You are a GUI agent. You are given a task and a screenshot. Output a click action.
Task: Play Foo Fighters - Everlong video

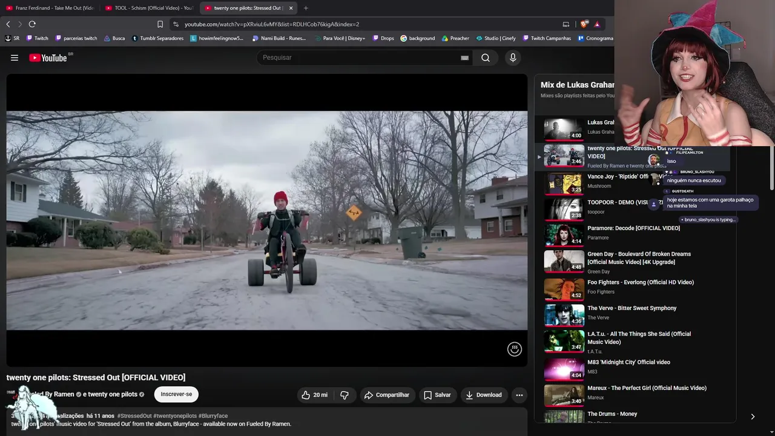coord(641,282)
